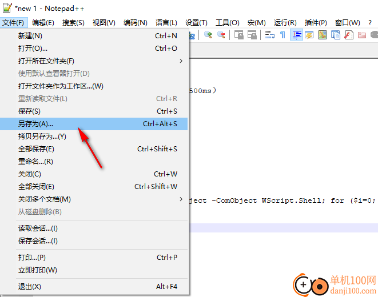Open the 插件(P) menu

316,23
